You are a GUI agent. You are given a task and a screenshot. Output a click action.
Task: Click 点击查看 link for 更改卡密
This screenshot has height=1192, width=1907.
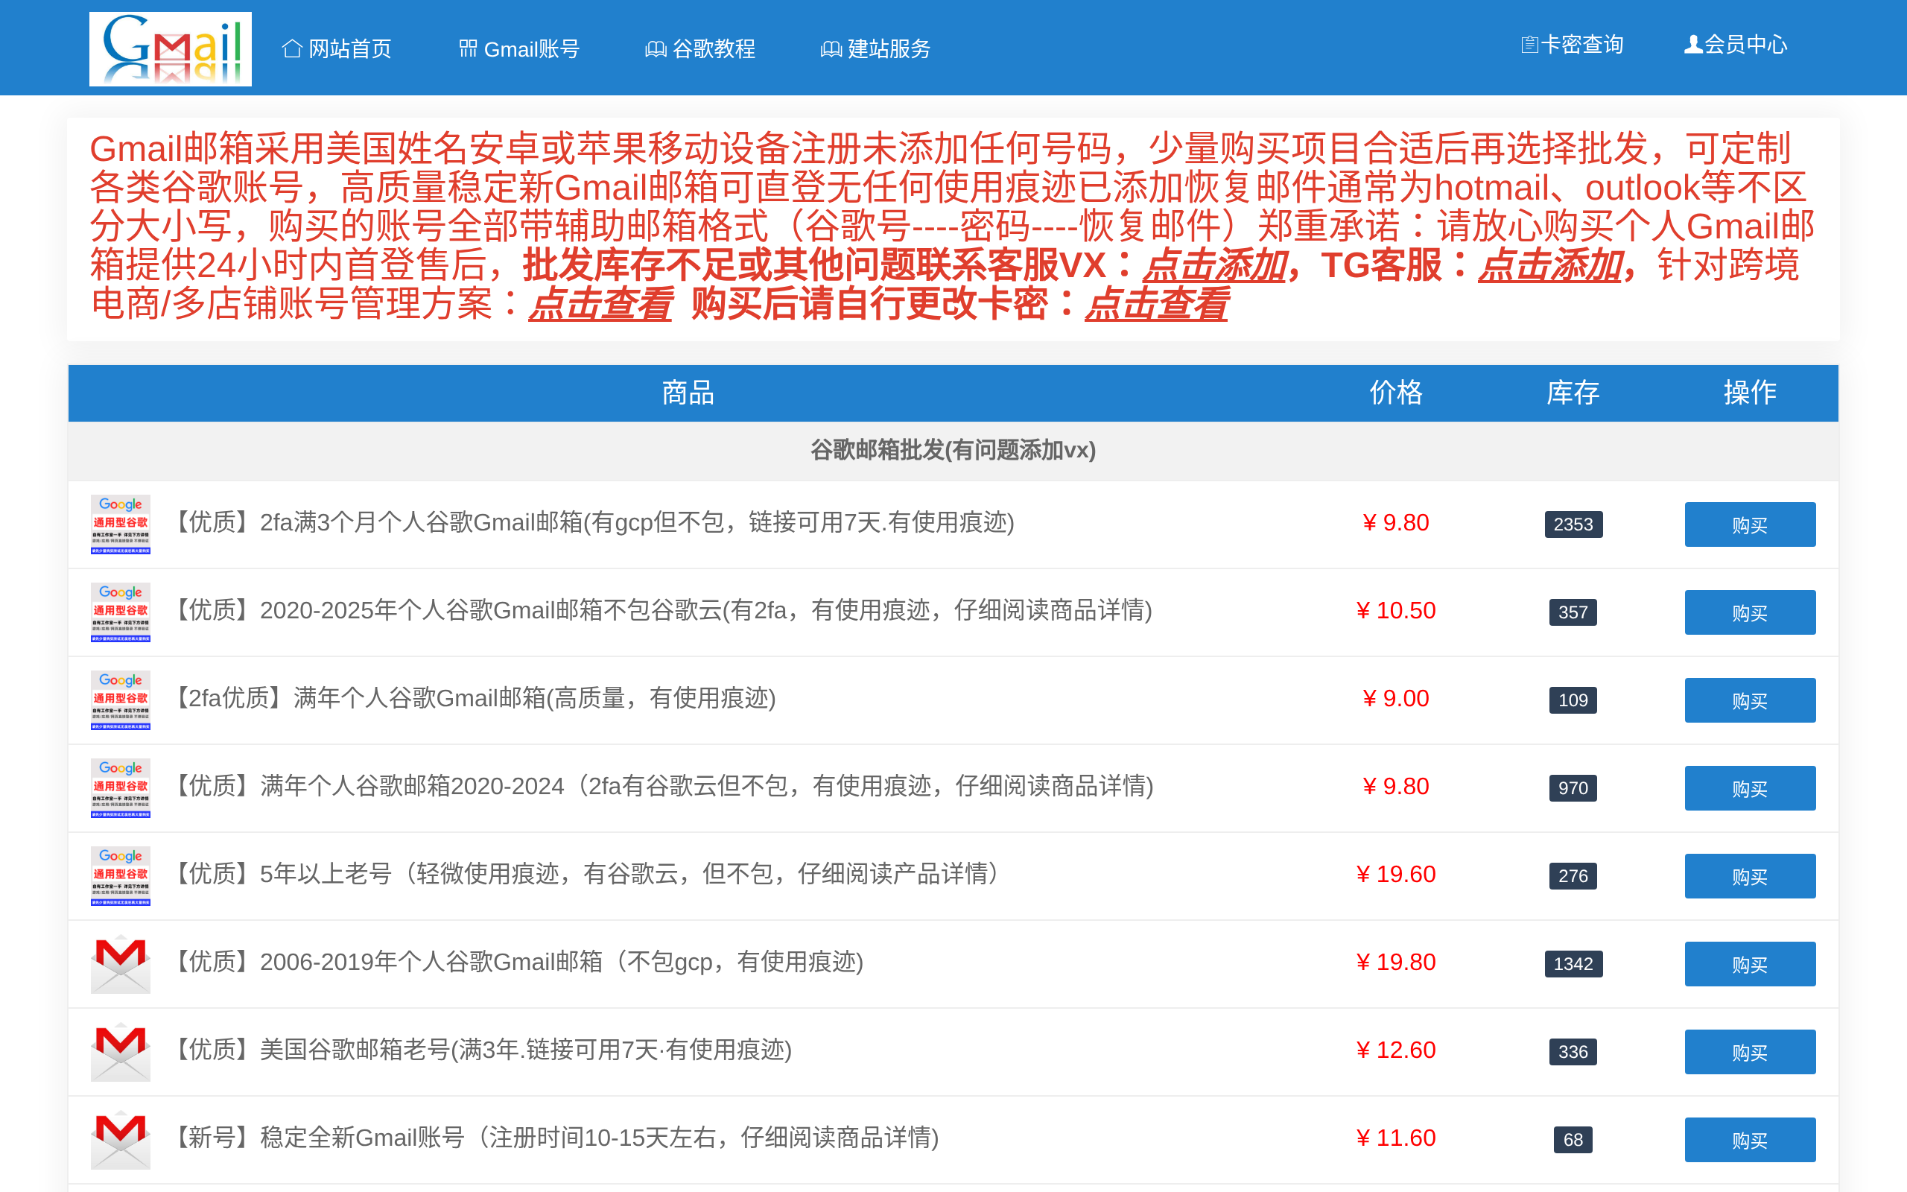1156,304
